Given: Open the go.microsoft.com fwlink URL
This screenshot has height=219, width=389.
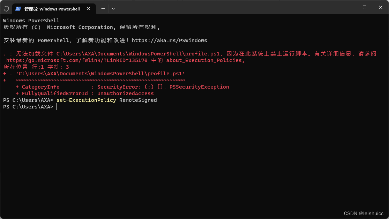Looking at the screenshot, I should (77, 60).
